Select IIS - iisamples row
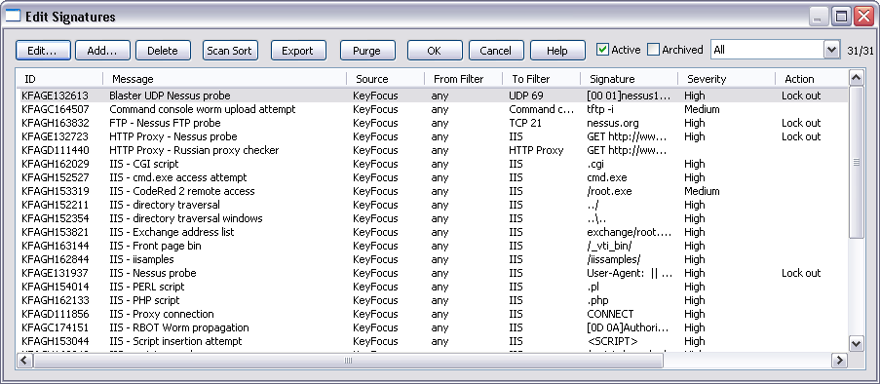The height and width of the screenshot is (384, 880). tap(432, 259)
